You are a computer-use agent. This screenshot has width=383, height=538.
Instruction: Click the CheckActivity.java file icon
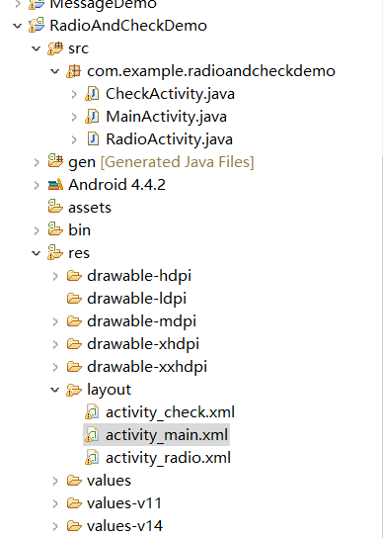(x=92, y=94)
